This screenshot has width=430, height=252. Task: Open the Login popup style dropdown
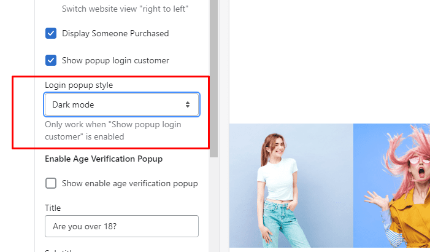click(121, 104)
